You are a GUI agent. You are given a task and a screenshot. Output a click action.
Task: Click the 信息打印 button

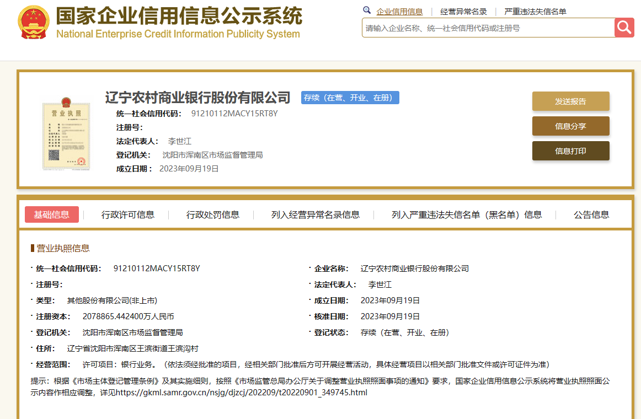pos(570,151)
